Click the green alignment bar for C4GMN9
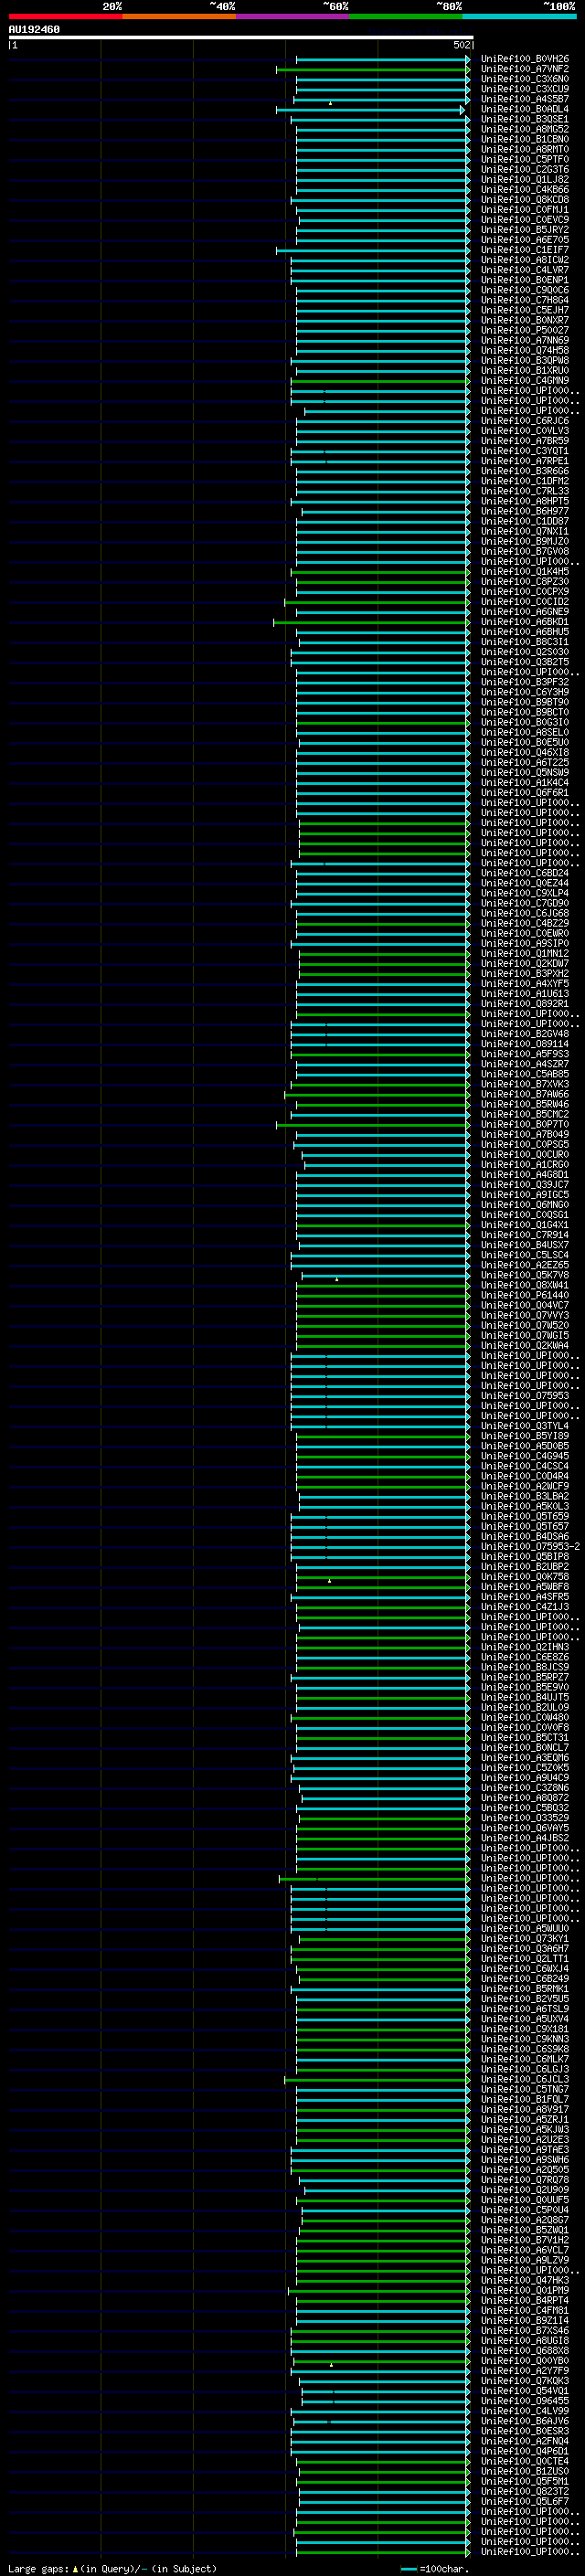Image resolution: width=585 pixels, height=2576 pixels. point(380,381)
